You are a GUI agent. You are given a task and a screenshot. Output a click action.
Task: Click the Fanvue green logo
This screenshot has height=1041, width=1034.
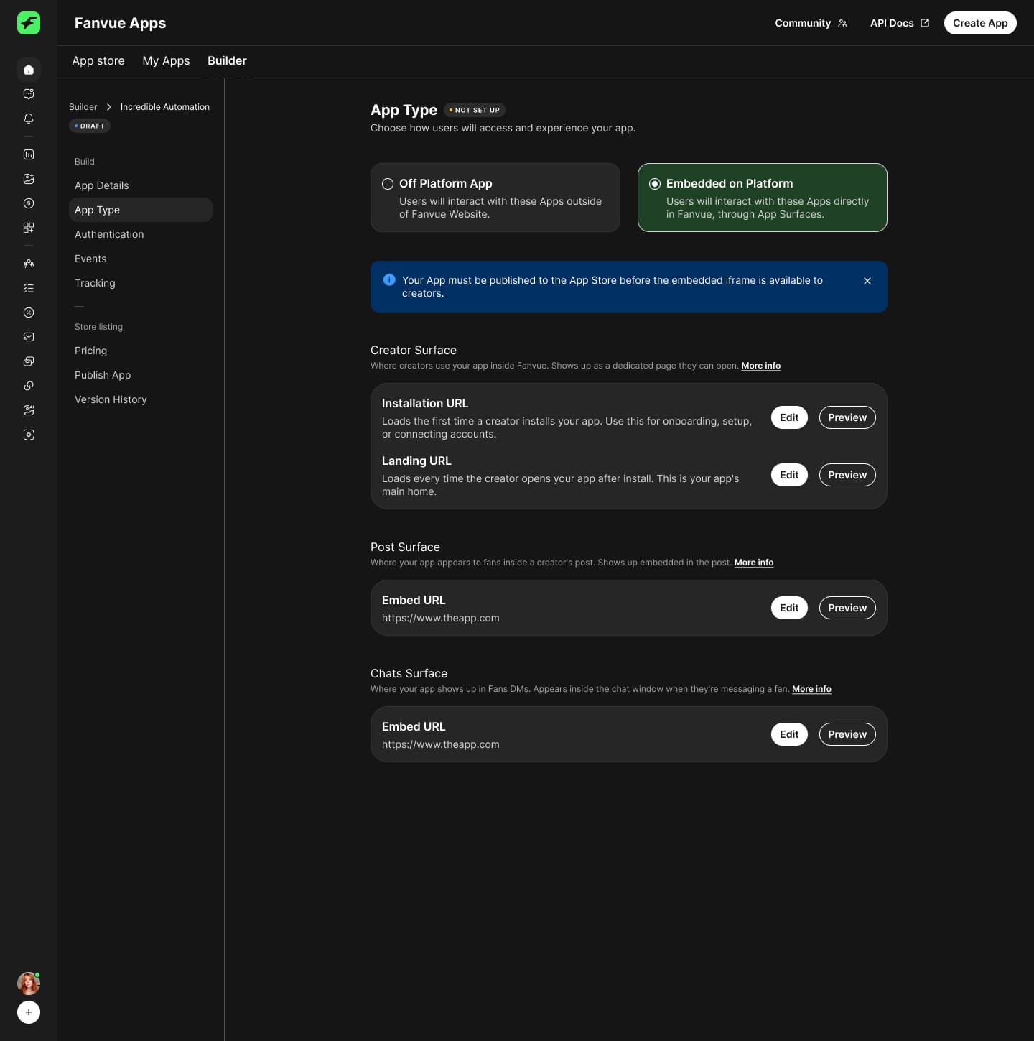[29, 23]
